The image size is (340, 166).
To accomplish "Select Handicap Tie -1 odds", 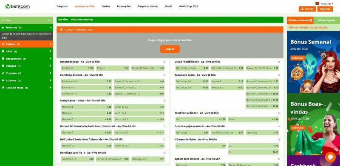I will tap(147, 159).
